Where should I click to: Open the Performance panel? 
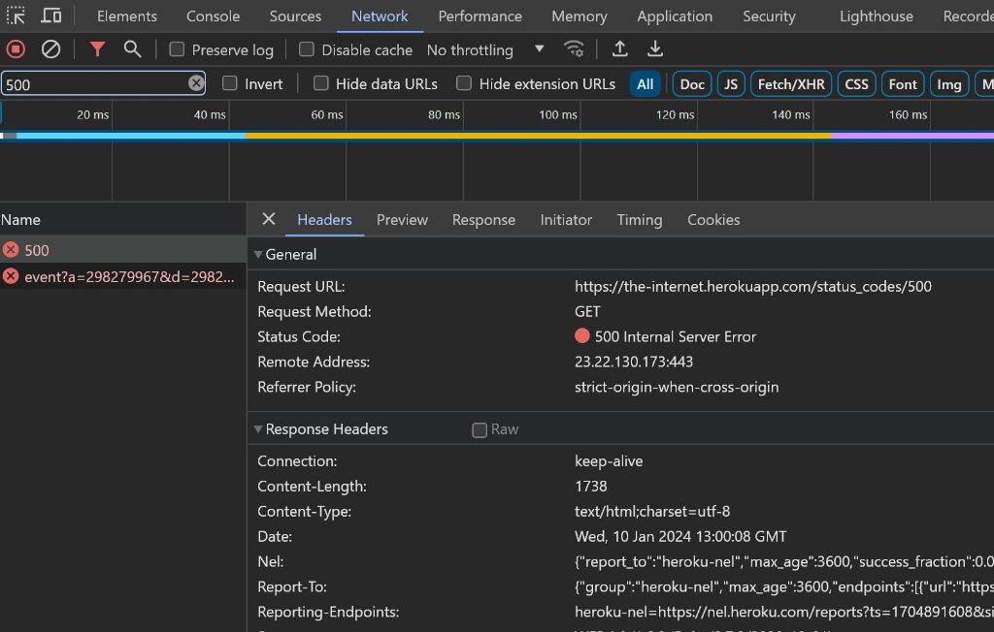(480, 16)
